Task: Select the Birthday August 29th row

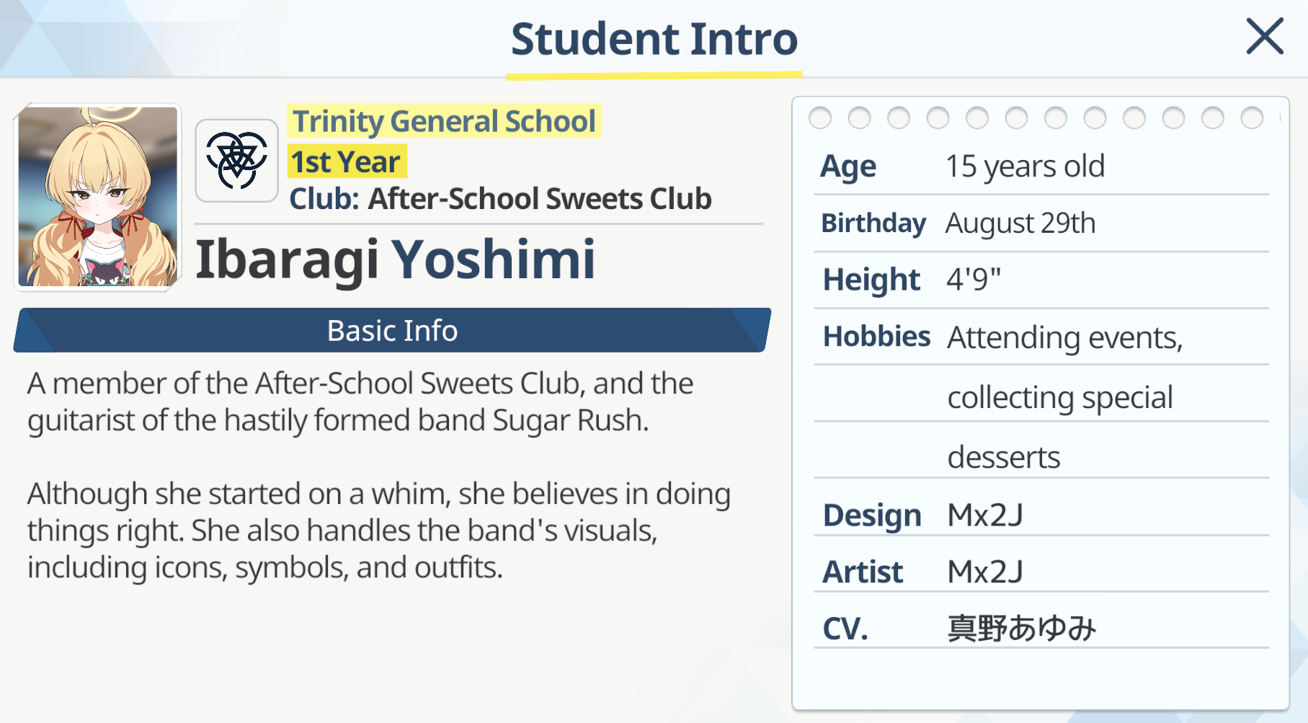Action: (x=1041, y=223)
